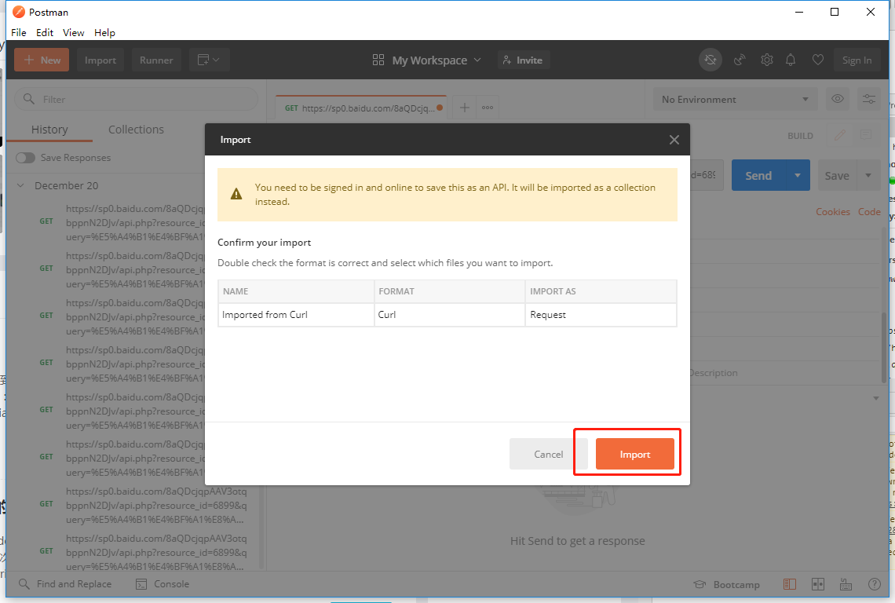The width and height of the screenshot is (895, 603).
Task: Close the Import dialog with X
Action: tap(674, 140)
